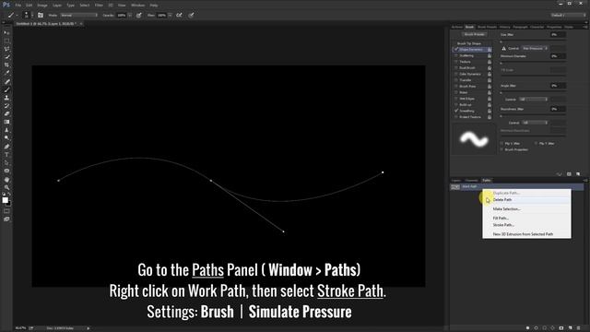This screenshot has width=590, height=332.
Task: Click Delete current path trash icon
Action: point(578,328)
